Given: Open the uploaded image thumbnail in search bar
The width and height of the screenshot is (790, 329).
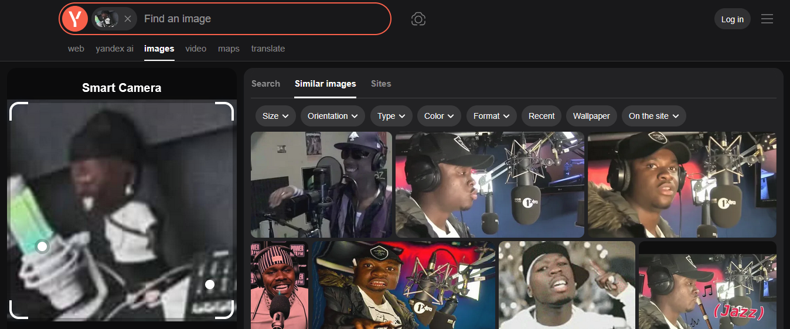Looking at the screenshot, I should pos(106,19).
